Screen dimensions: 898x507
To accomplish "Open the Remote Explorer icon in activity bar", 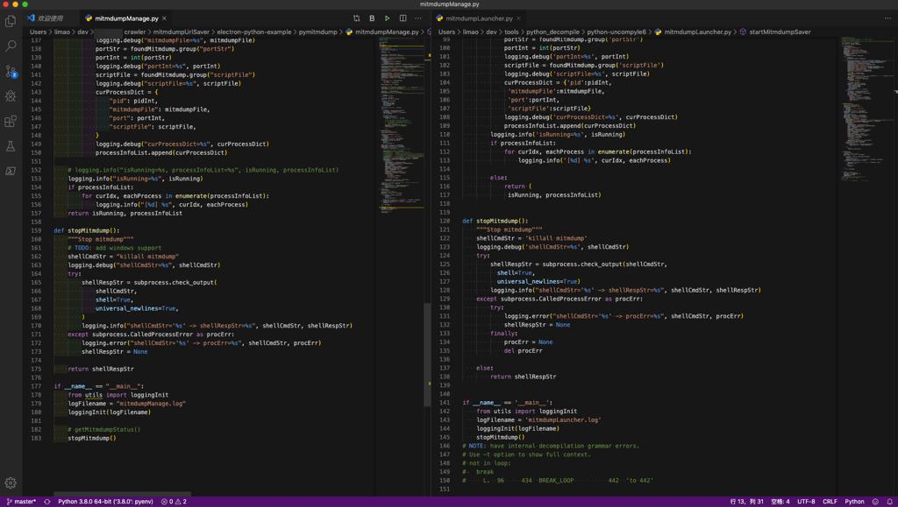I will click(x=11, y=171).
